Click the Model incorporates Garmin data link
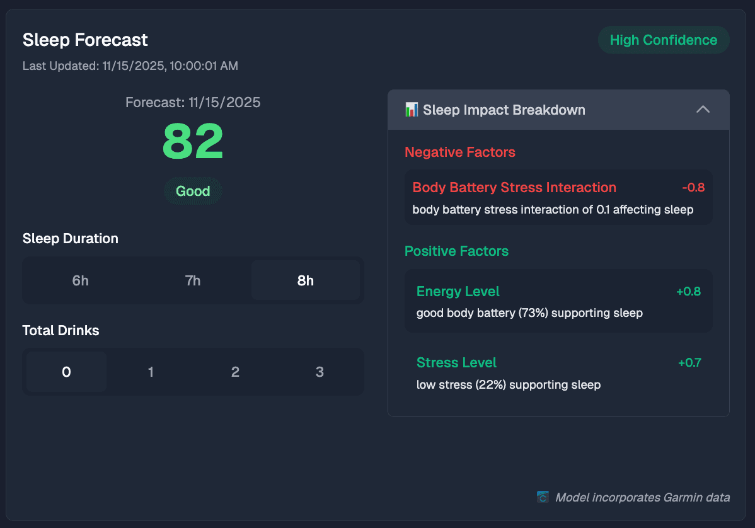755x528 pixels. (x=642, y=497)
